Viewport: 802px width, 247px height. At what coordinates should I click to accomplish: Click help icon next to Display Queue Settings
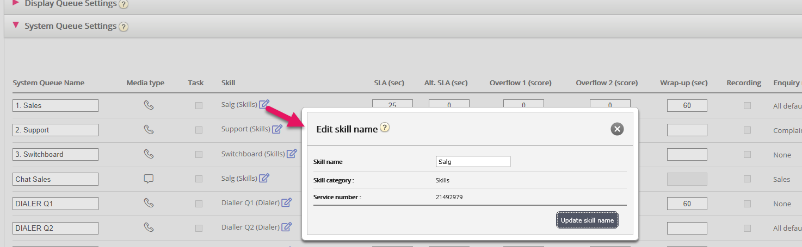pyautogui.click(x=124, y=4)
